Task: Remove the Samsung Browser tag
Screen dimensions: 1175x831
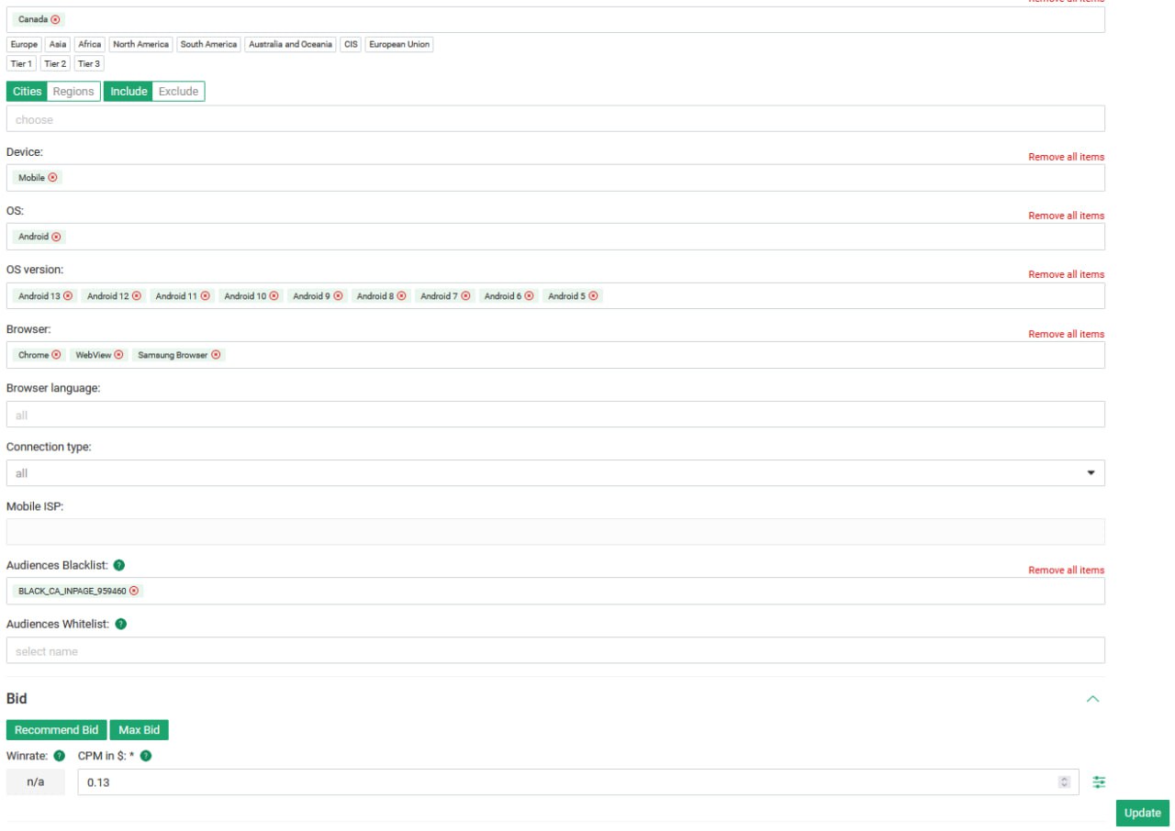Action: (216, 355)
